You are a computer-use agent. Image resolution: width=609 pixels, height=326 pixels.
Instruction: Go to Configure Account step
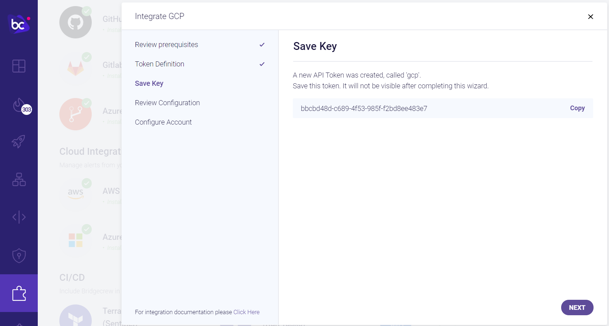(163, 122)
